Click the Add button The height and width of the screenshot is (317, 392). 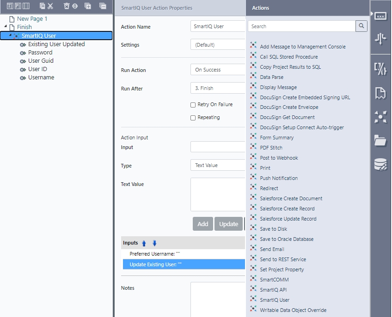pos(203,224)
